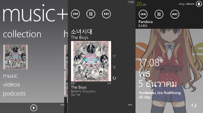This screenshot has height=113, width=203.
Task: Pause playback in now playing screen
Action: (x=91, y=14)
